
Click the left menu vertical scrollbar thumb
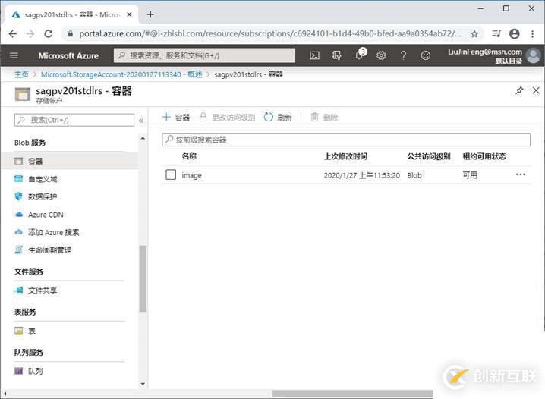(143, 278)
